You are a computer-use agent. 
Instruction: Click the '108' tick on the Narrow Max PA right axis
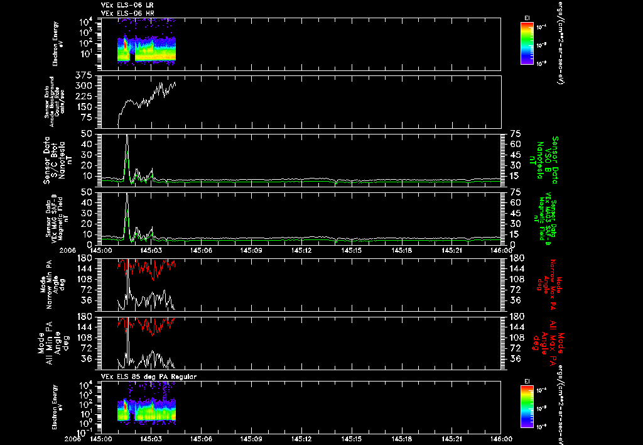click(517, 279)
